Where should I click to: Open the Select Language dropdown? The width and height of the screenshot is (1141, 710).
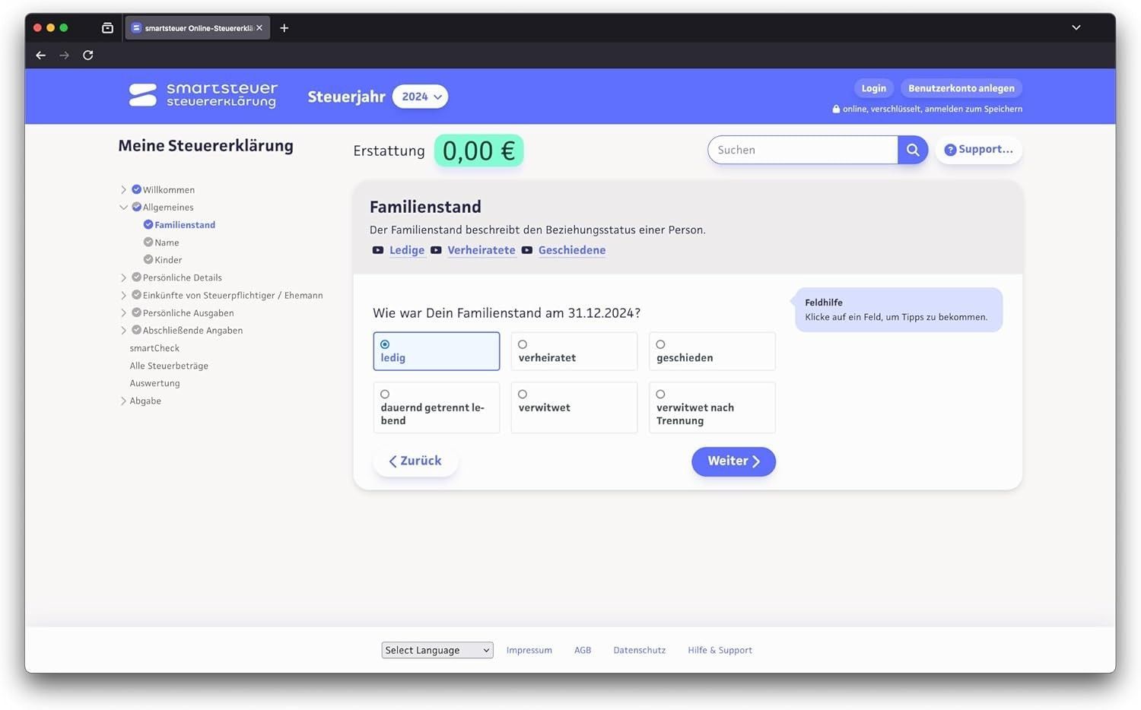point(437,650)
